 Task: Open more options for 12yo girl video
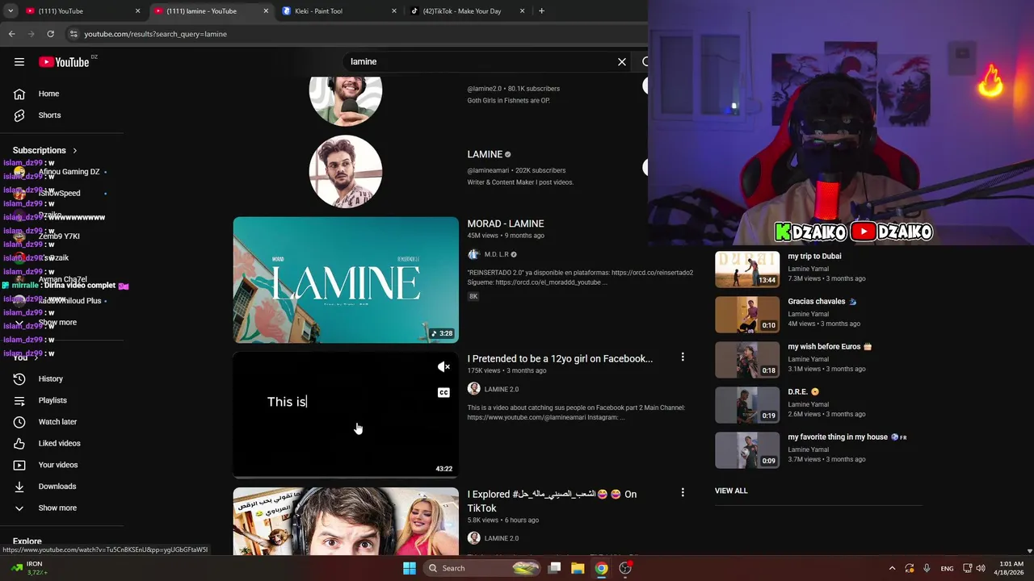(683, 357)
